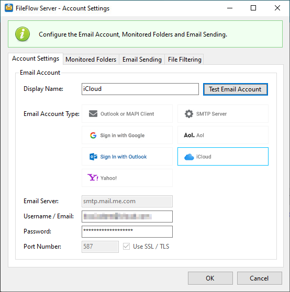The image size is (290, 292).
Task: Select the Yahoo! account type label
Action: click(x=108, y=178)
